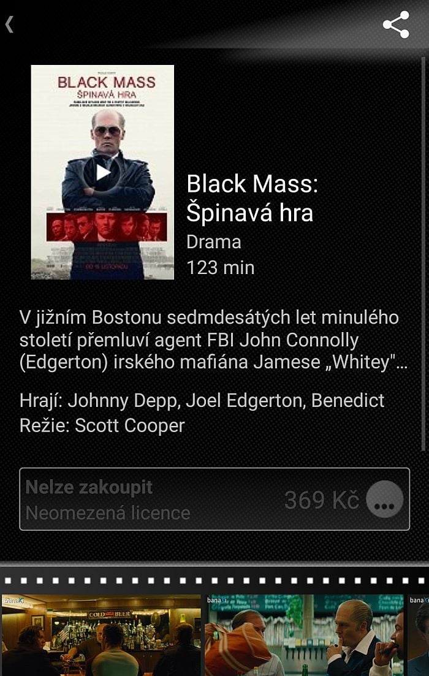Screen dimensions: 429x676
Task: Tap the 369 Kč price
Action: point(322,500)
